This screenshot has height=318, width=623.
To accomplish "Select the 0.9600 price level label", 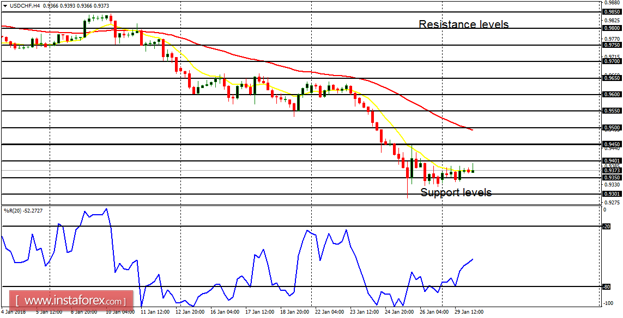I will (x=611, y=94).
